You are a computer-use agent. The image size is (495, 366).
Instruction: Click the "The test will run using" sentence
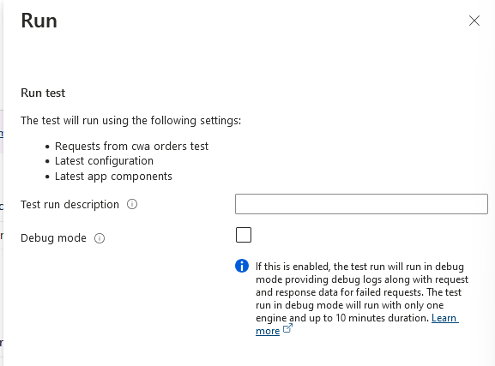(131, 121)
